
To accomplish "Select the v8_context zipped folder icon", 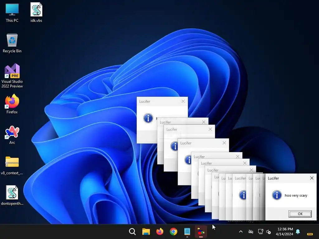I will pos(12,166).
